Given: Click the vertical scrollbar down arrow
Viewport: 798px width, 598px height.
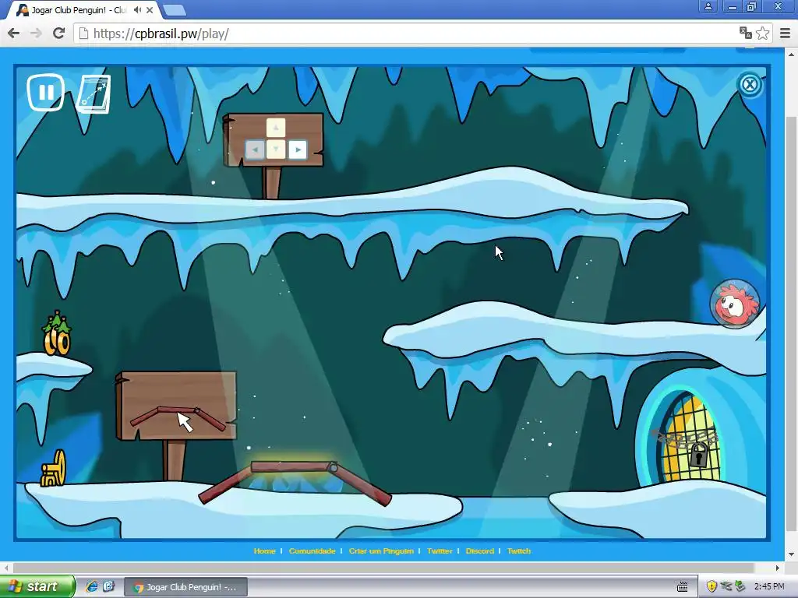Looking at the screenshot, I should point(792,554).
